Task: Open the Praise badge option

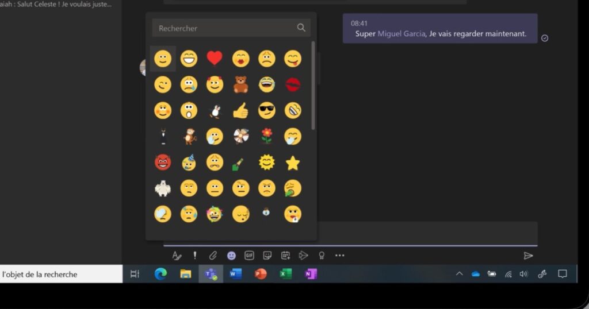Action: click(322, 256)
